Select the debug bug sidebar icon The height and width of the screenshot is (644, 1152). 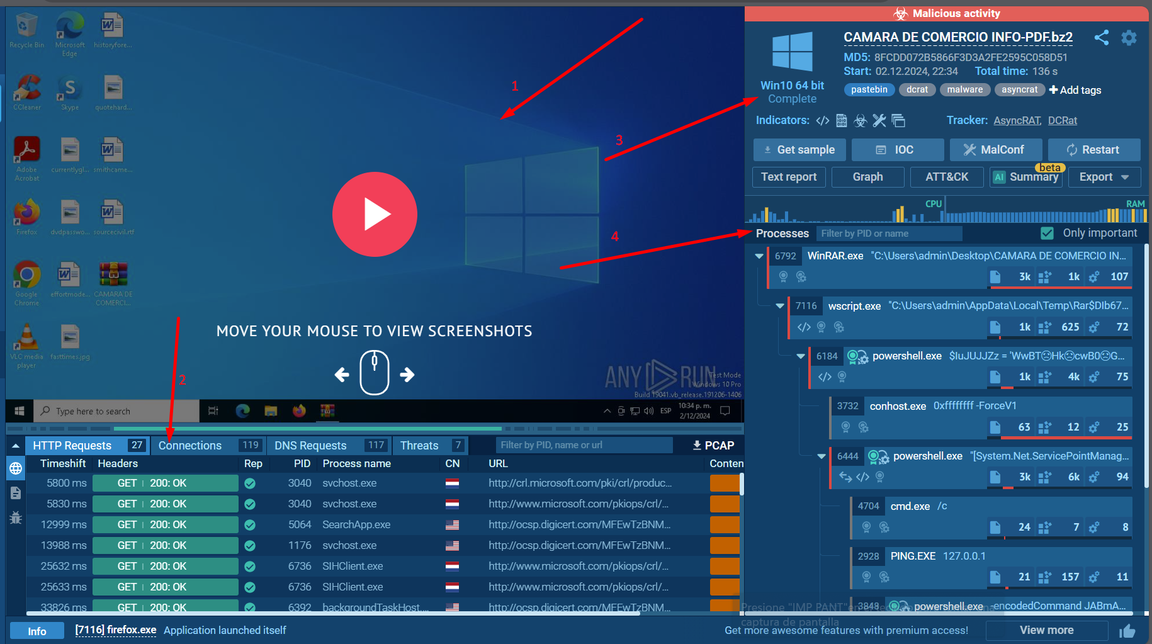(x=16, y=517)
